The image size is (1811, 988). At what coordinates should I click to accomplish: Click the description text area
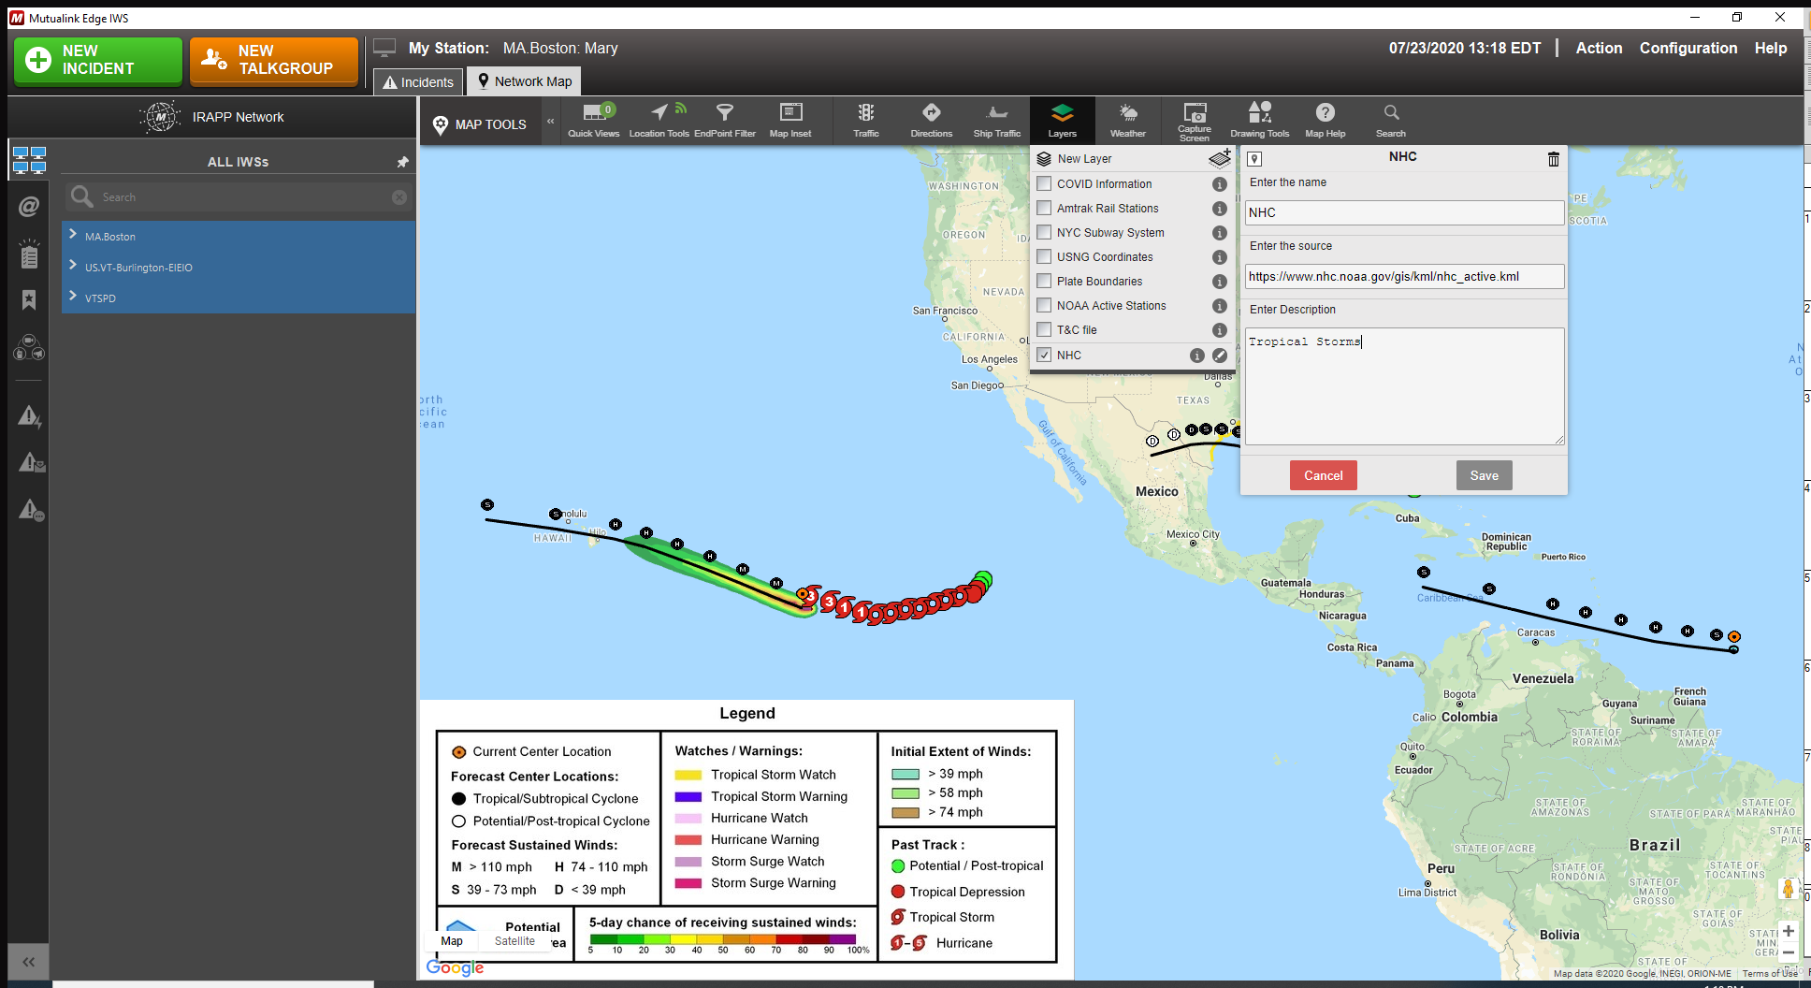(x=1404, y=386)
